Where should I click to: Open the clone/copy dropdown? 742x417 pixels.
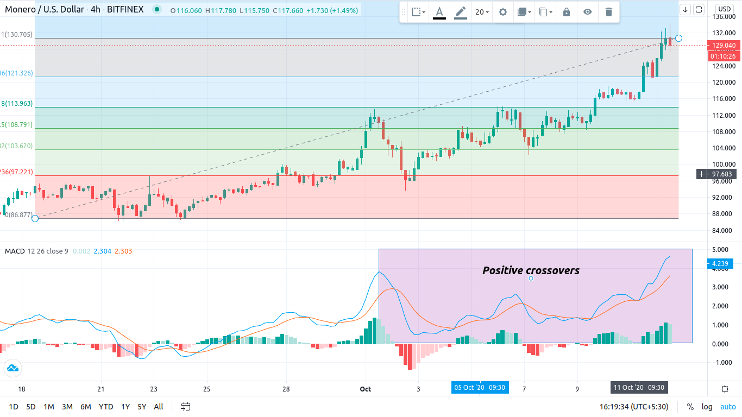(545, 12)
